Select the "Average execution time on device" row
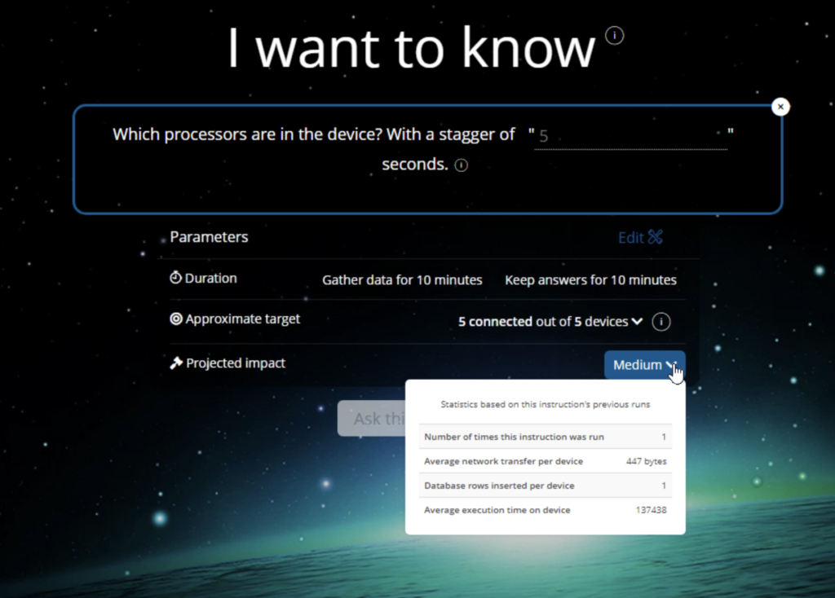 coord(545,510)
